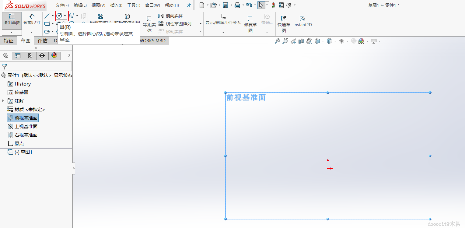The width and height of the screenshot is (465, 228).
Task: Click the Mirror Entities (镜向实体) icon
Action: (161, 16)
